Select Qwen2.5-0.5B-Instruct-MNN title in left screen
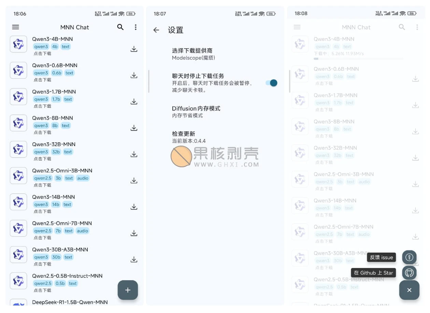 click(x=67, y=276)
